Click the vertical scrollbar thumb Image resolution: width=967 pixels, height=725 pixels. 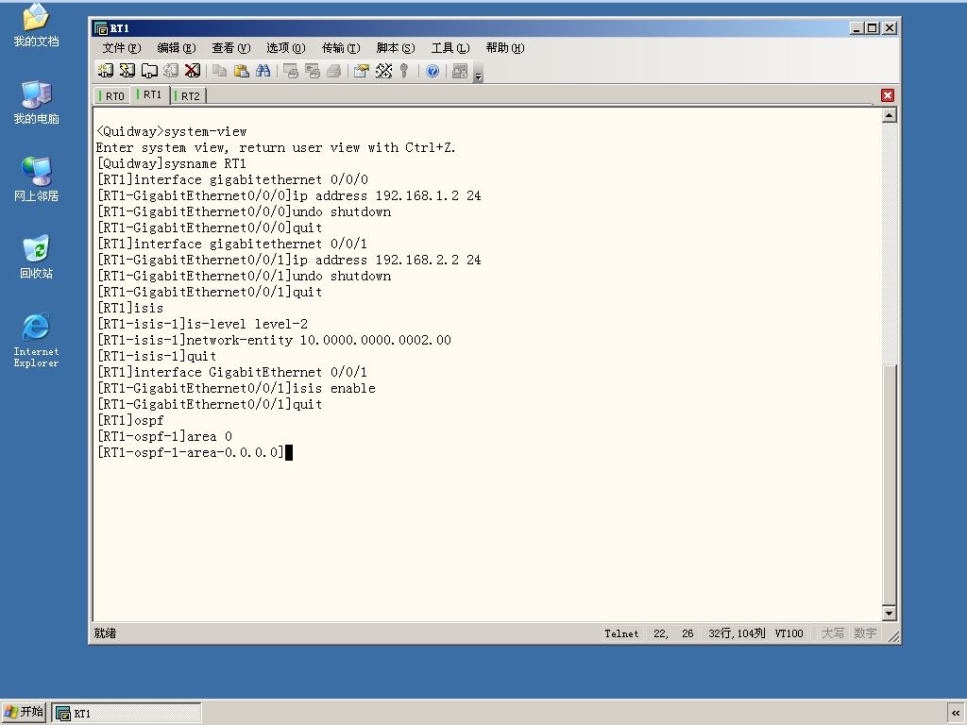[889, 484]
